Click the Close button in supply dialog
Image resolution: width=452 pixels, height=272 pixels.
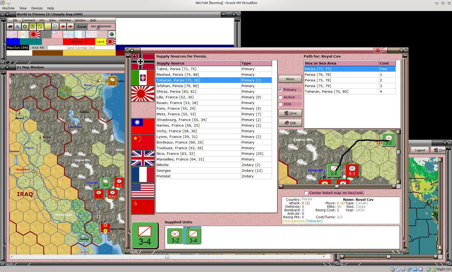point(290,113)
